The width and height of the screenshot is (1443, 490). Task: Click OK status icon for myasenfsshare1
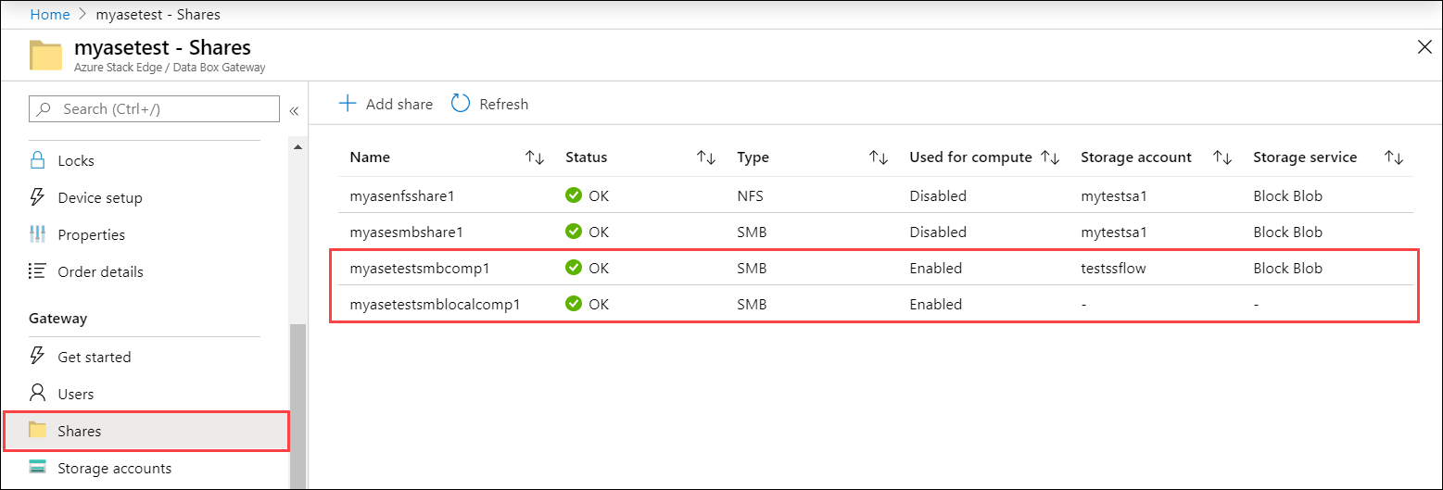tap(574, 195)
